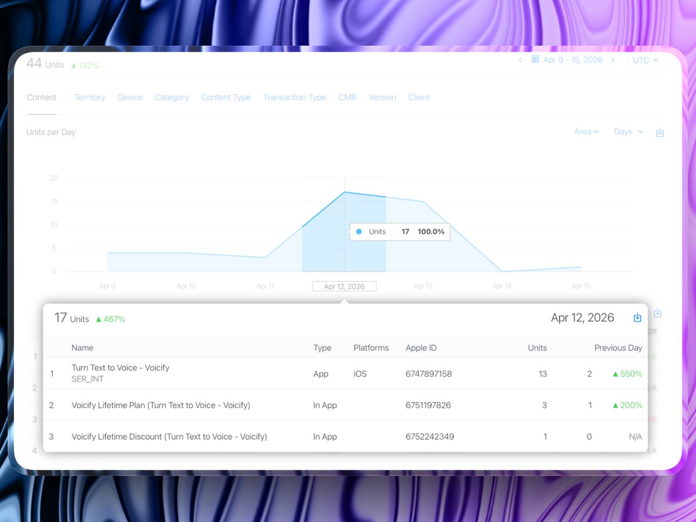Open Voicify Lifetime Plan row

pyautogui.click(x=346, y=405)
